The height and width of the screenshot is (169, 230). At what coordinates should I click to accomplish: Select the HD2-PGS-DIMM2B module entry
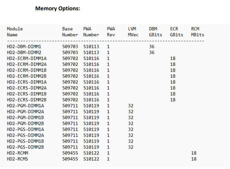(26, 147)
